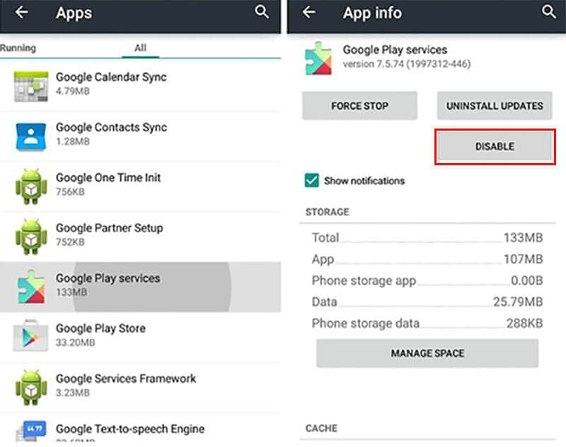
Task: Go back from the App info screen
Action: pos(309,12)
